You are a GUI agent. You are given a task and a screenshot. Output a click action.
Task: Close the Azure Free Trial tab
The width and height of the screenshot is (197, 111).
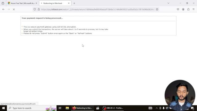tap(36, 3)
